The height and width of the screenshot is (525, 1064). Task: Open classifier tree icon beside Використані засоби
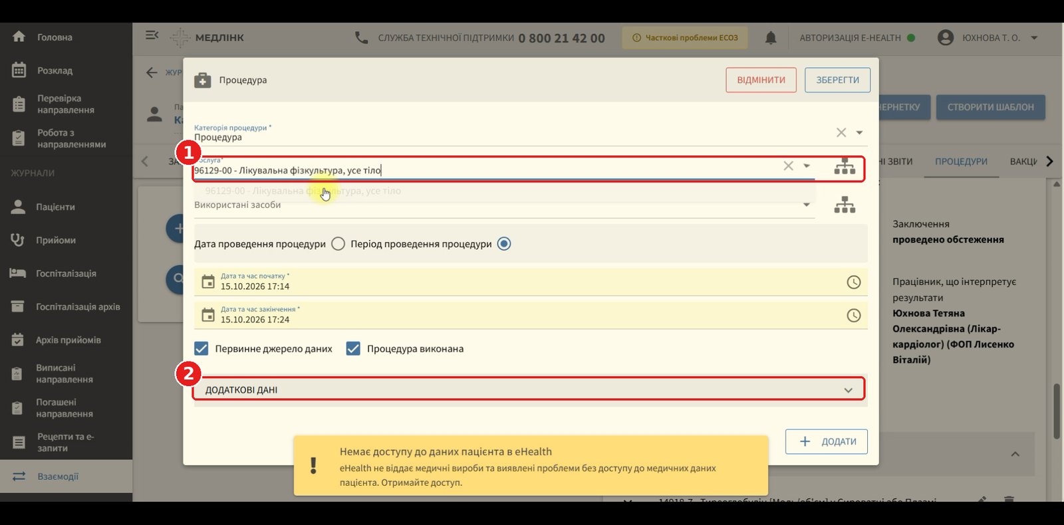pos(845,205)
